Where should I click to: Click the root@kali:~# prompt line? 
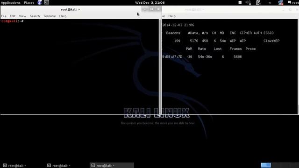(12, 21)
